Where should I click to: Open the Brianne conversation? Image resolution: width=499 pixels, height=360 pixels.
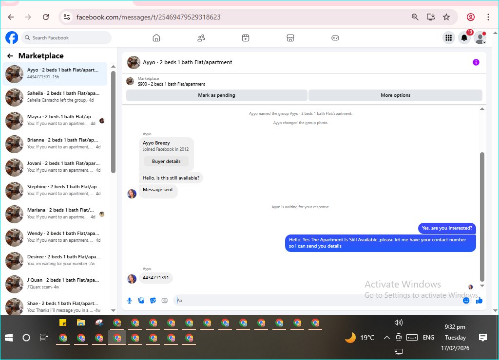[x=55, y=144]
